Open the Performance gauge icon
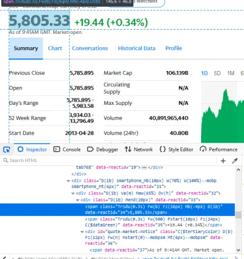244x259 pixels. pyautogui.click(x=203, y=149)
